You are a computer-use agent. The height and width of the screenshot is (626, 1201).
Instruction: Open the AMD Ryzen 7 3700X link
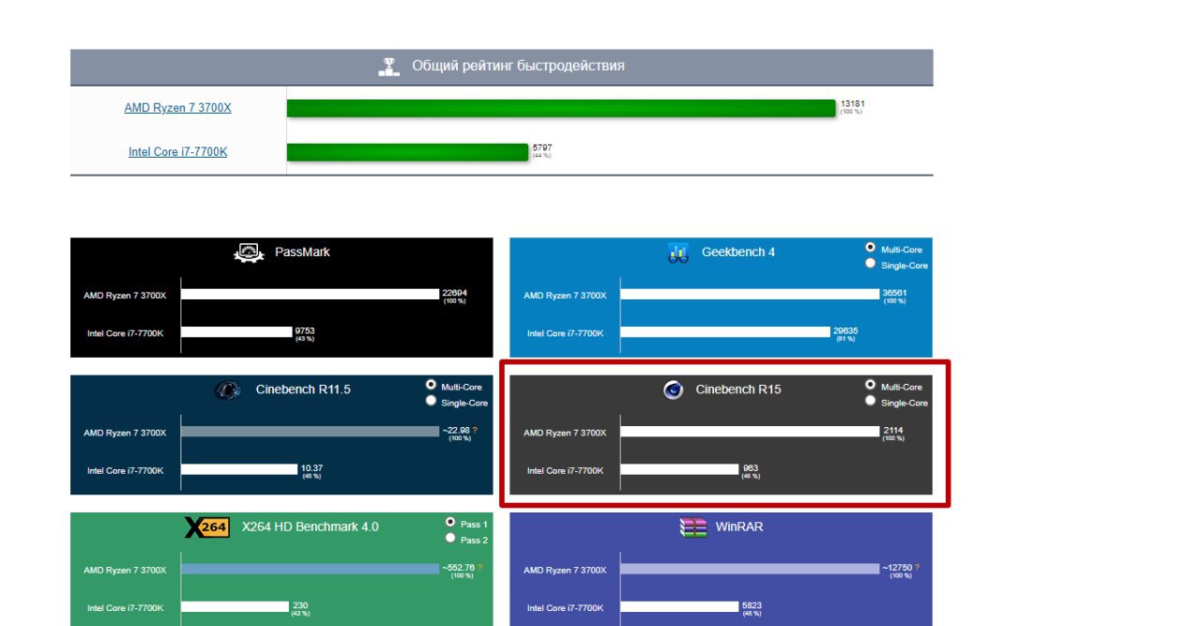[x=177, y=108]
